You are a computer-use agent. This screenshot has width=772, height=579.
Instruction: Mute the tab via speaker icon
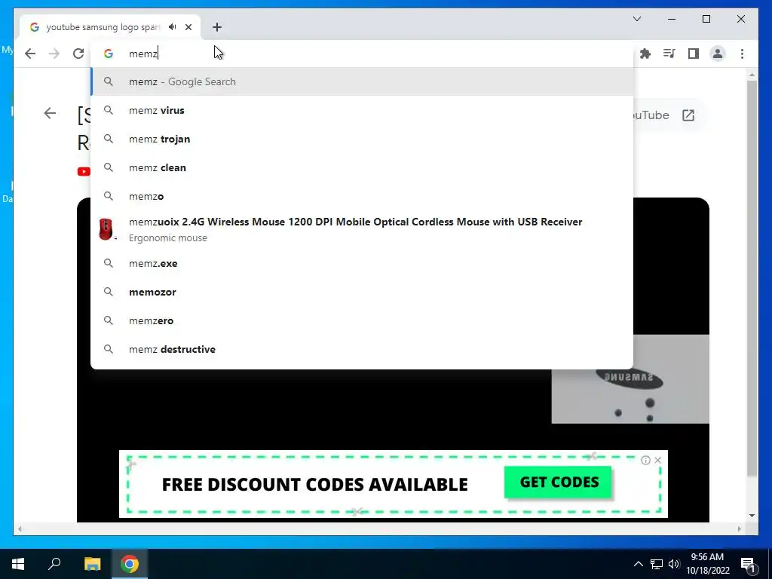click(x=173, y=27)
